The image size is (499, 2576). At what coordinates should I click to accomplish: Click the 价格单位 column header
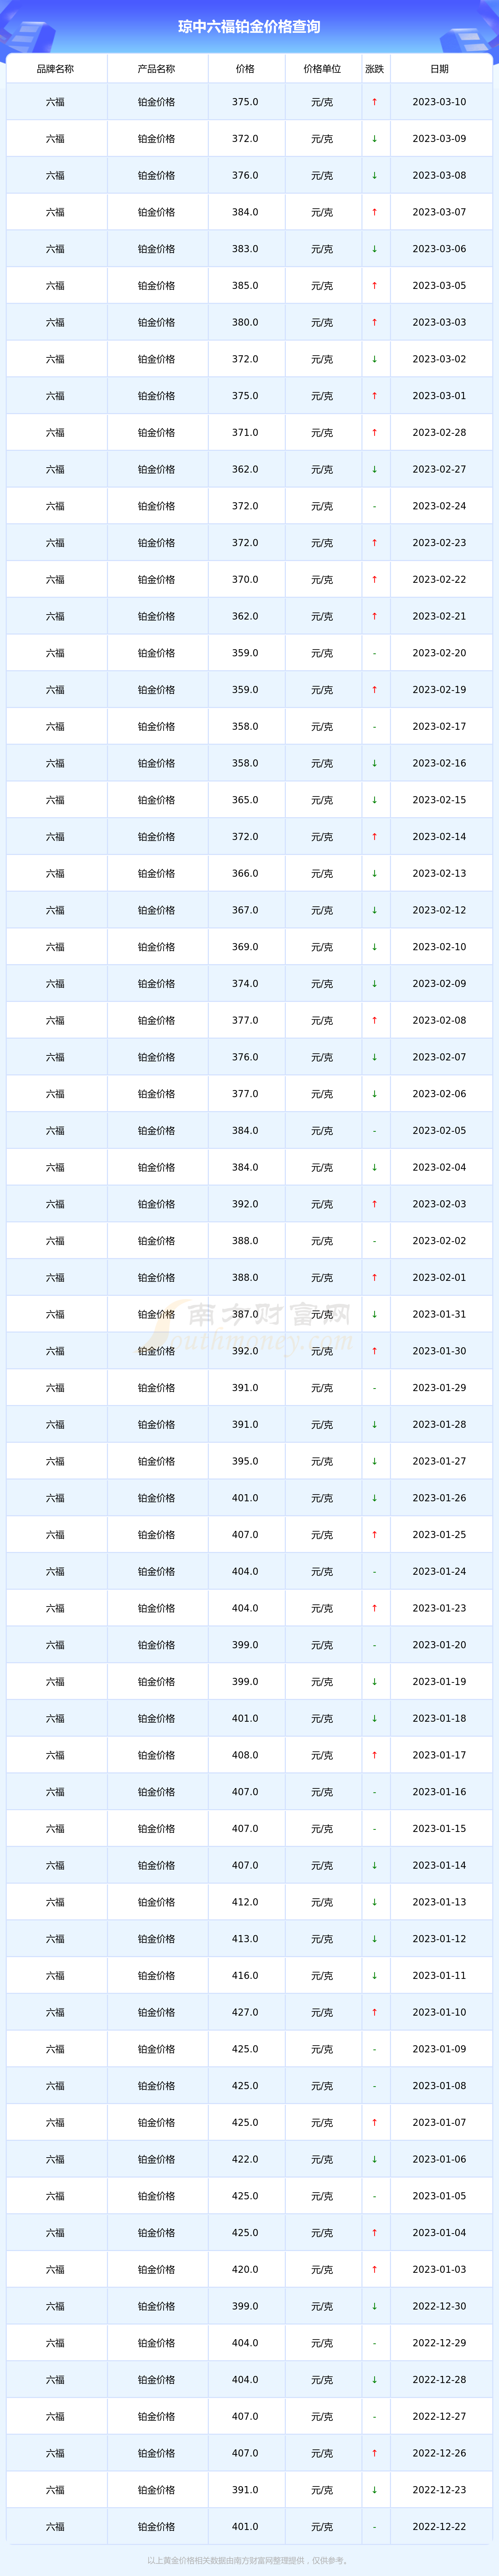pyautogui.click(x=322, y=69)
